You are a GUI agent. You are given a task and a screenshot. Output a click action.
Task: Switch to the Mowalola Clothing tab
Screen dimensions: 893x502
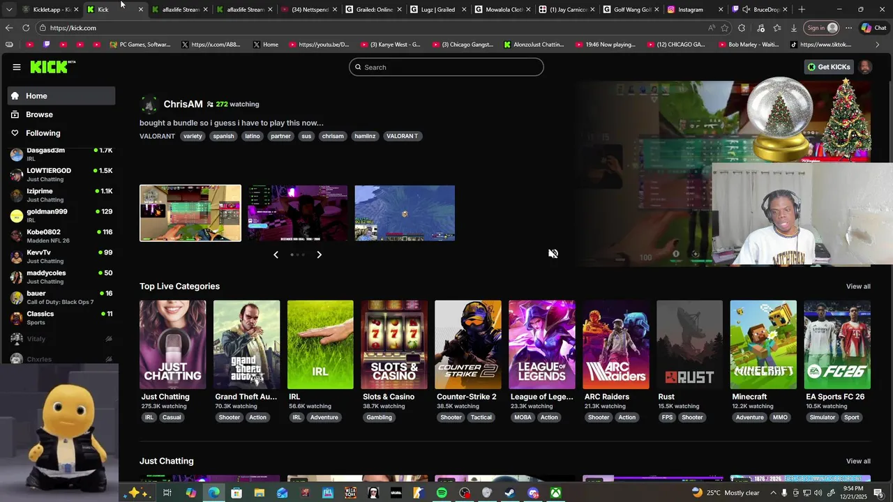pyautogui.click(x=503, y=10)
